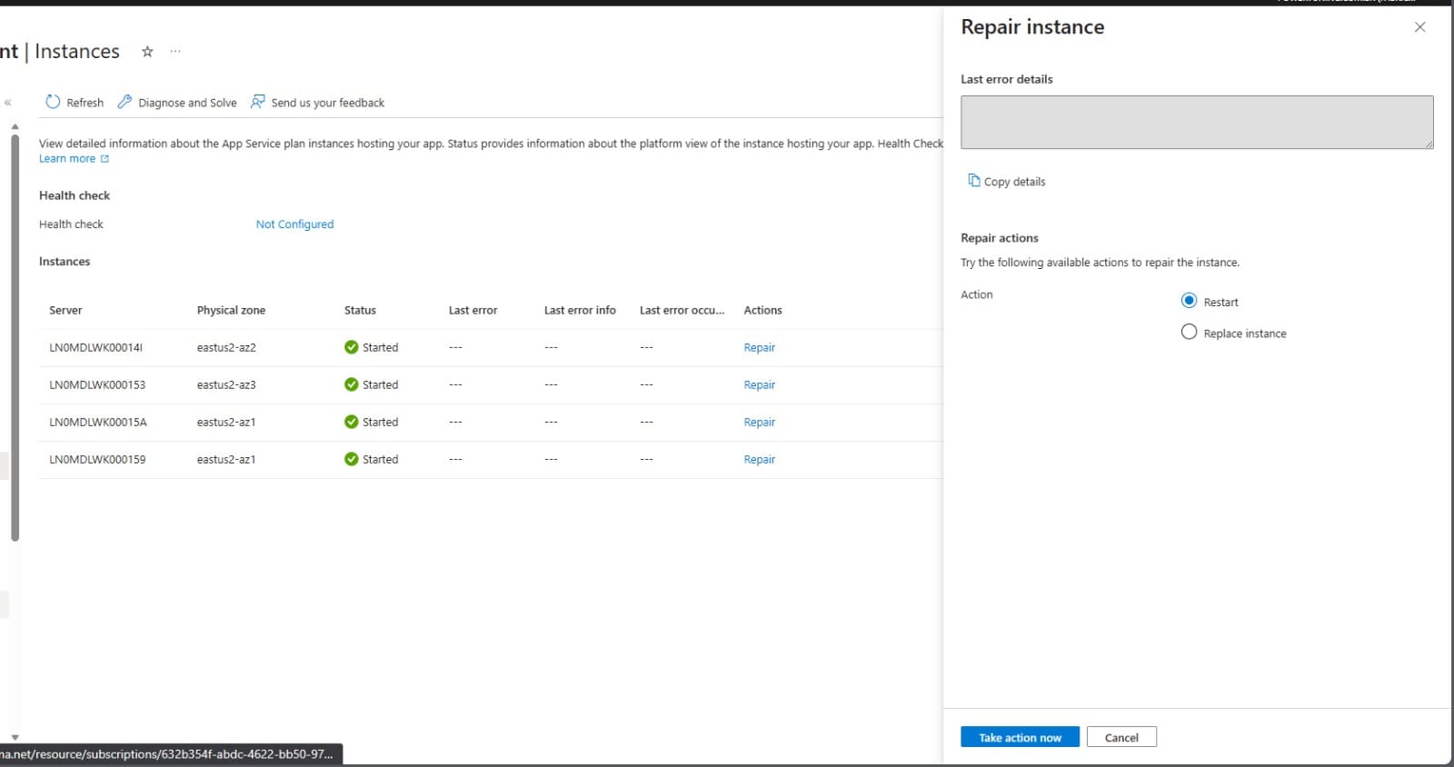Click the Send us your feedback icon

pyautogui.click(x=258, y=102)
